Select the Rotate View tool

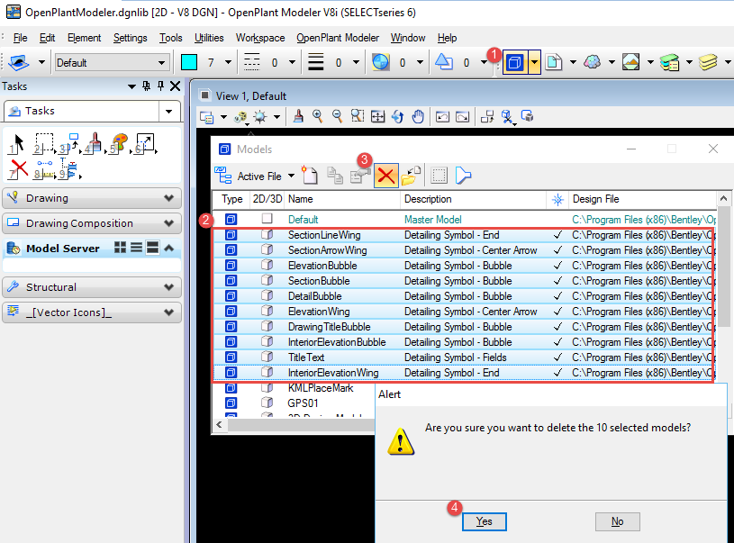(x=397, y=116)
